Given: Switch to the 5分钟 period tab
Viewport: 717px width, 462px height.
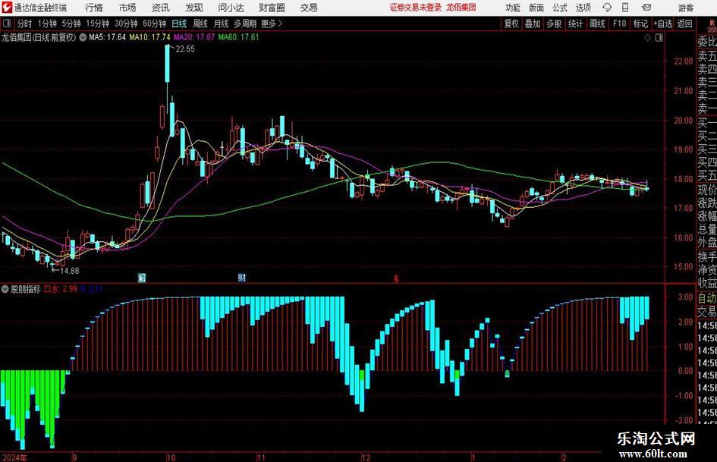Looking at the screenshot, I should (71, 24).
